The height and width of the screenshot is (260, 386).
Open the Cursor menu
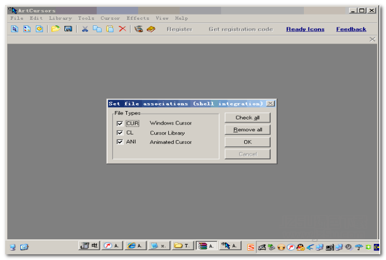[x=110, y=18]
